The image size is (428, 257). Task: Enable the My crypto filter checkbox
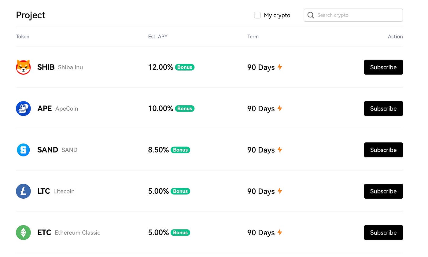click(x=257, y=15)
